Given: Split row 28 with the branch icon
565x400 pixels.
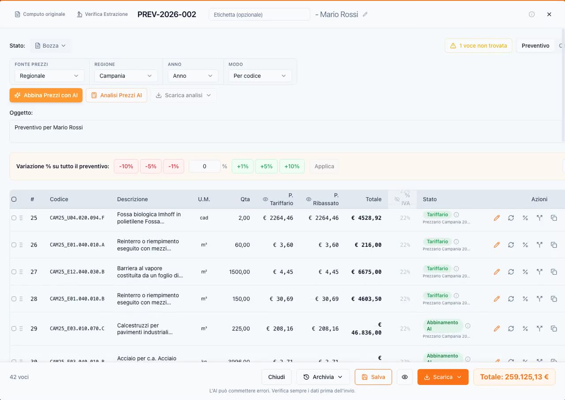Looking at the screenshot, I should pos(539,298).
